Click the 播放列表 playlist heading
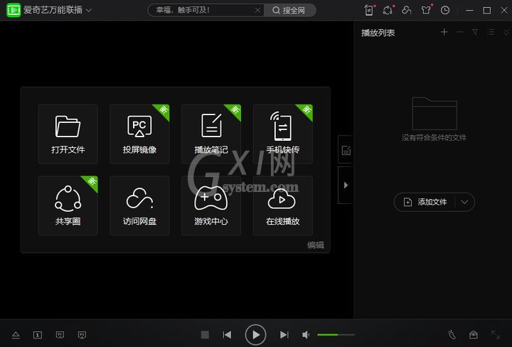This screenshot has width=512, height=347. tap(378, 33)
